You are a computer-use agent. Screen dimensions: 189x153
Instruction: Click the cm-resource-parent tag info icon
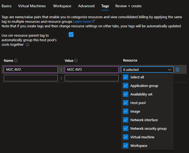click(x=28, y=45)
